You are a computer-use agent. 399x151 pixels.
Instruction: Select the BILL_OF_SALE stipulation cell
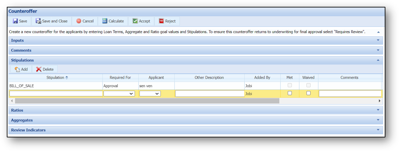55,86
